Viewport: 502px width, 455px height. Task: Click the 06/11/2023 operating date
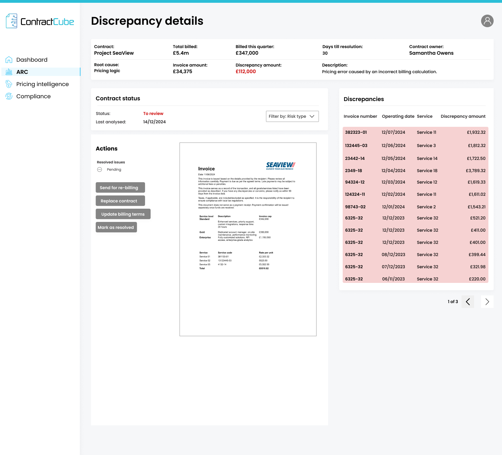[x=394, y=279]
